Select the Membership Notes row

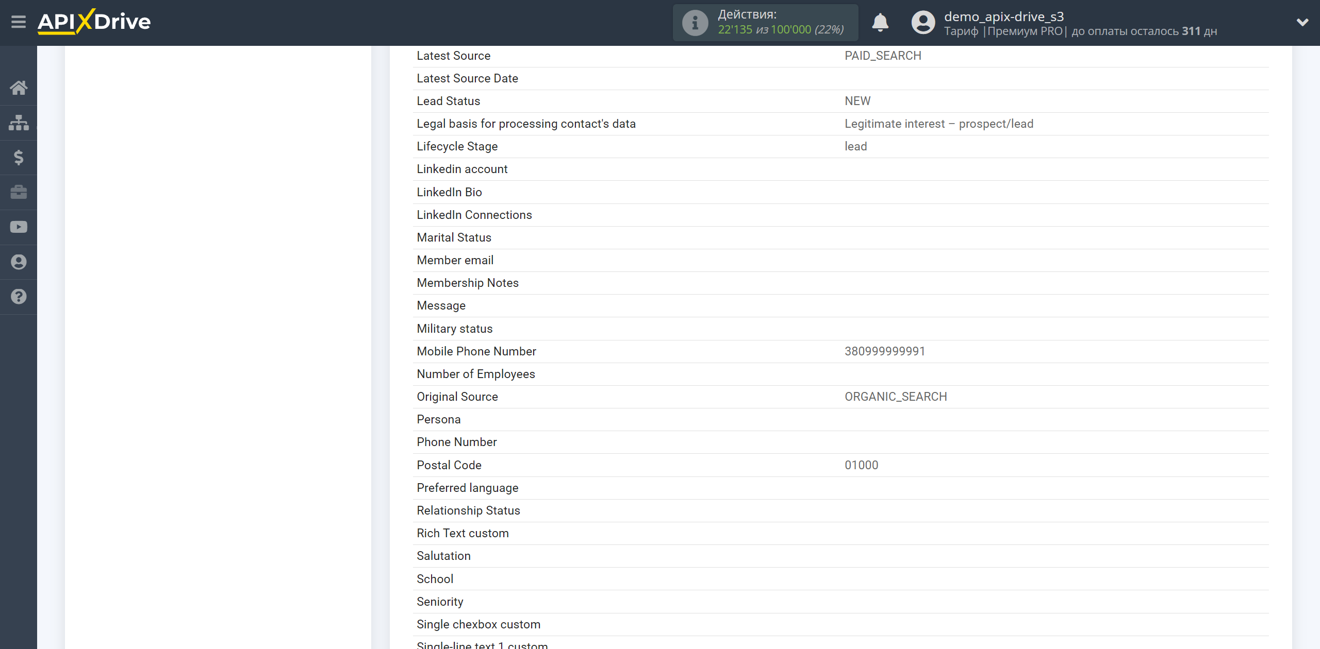840,283
